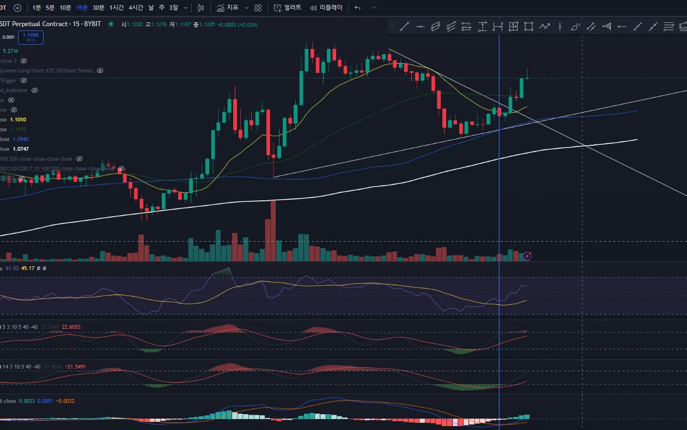Switch to the 4시간 timeframe
The height and width of the screenshot is (430, 687).
[136, 8]
